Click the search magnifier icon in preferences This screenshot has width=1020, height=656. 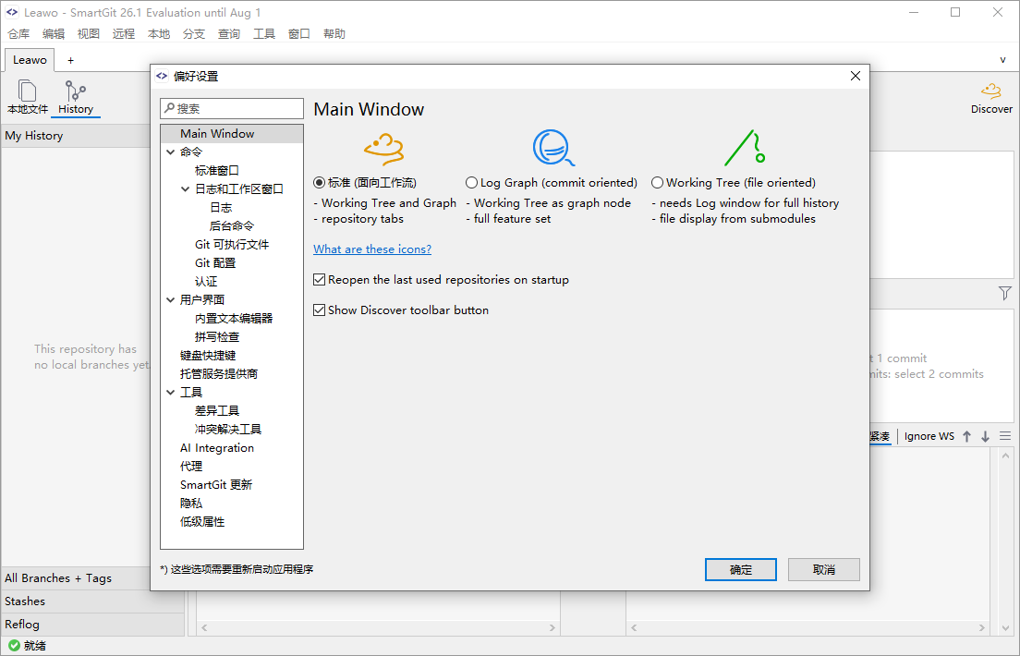(169, 108)
